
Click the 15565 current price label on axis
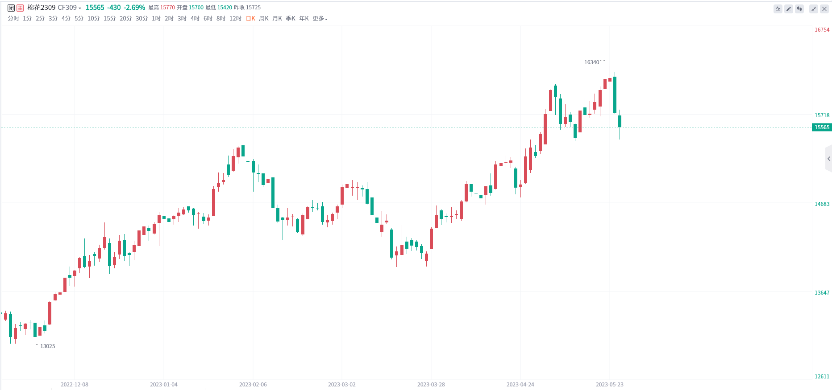pyautogui.click(x=822, y=127)
